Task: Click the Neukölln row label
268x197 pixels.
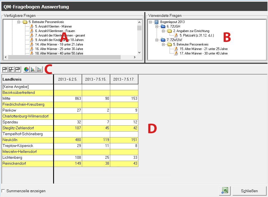Action: tap(10, 140)
